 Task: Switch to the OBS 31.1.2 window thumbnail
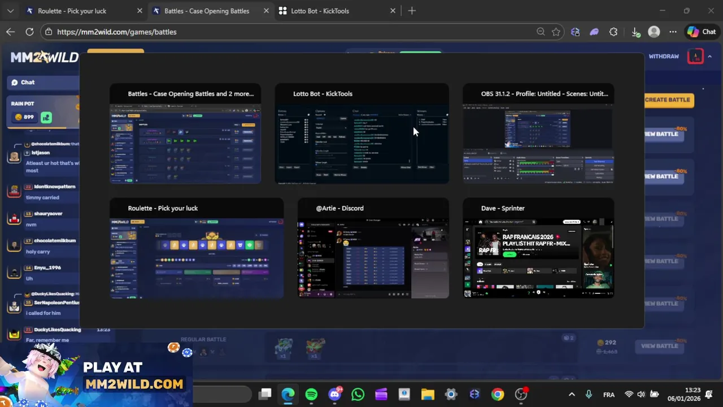538,134
